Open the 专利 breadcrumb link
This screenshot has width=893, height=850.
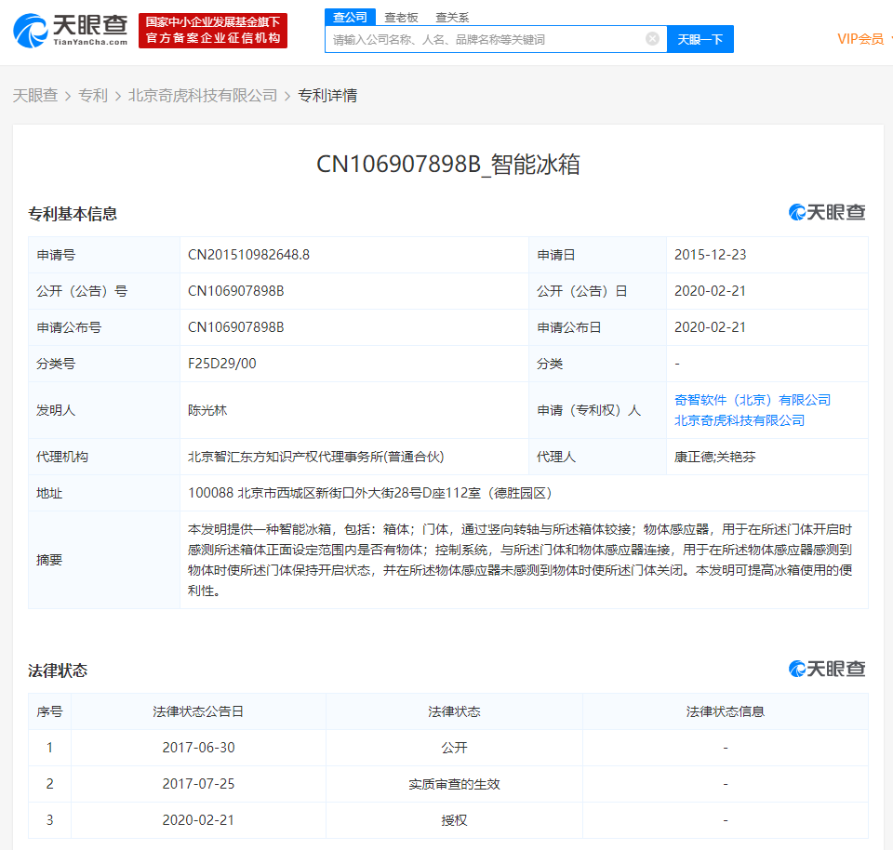(x=93, y=95)
